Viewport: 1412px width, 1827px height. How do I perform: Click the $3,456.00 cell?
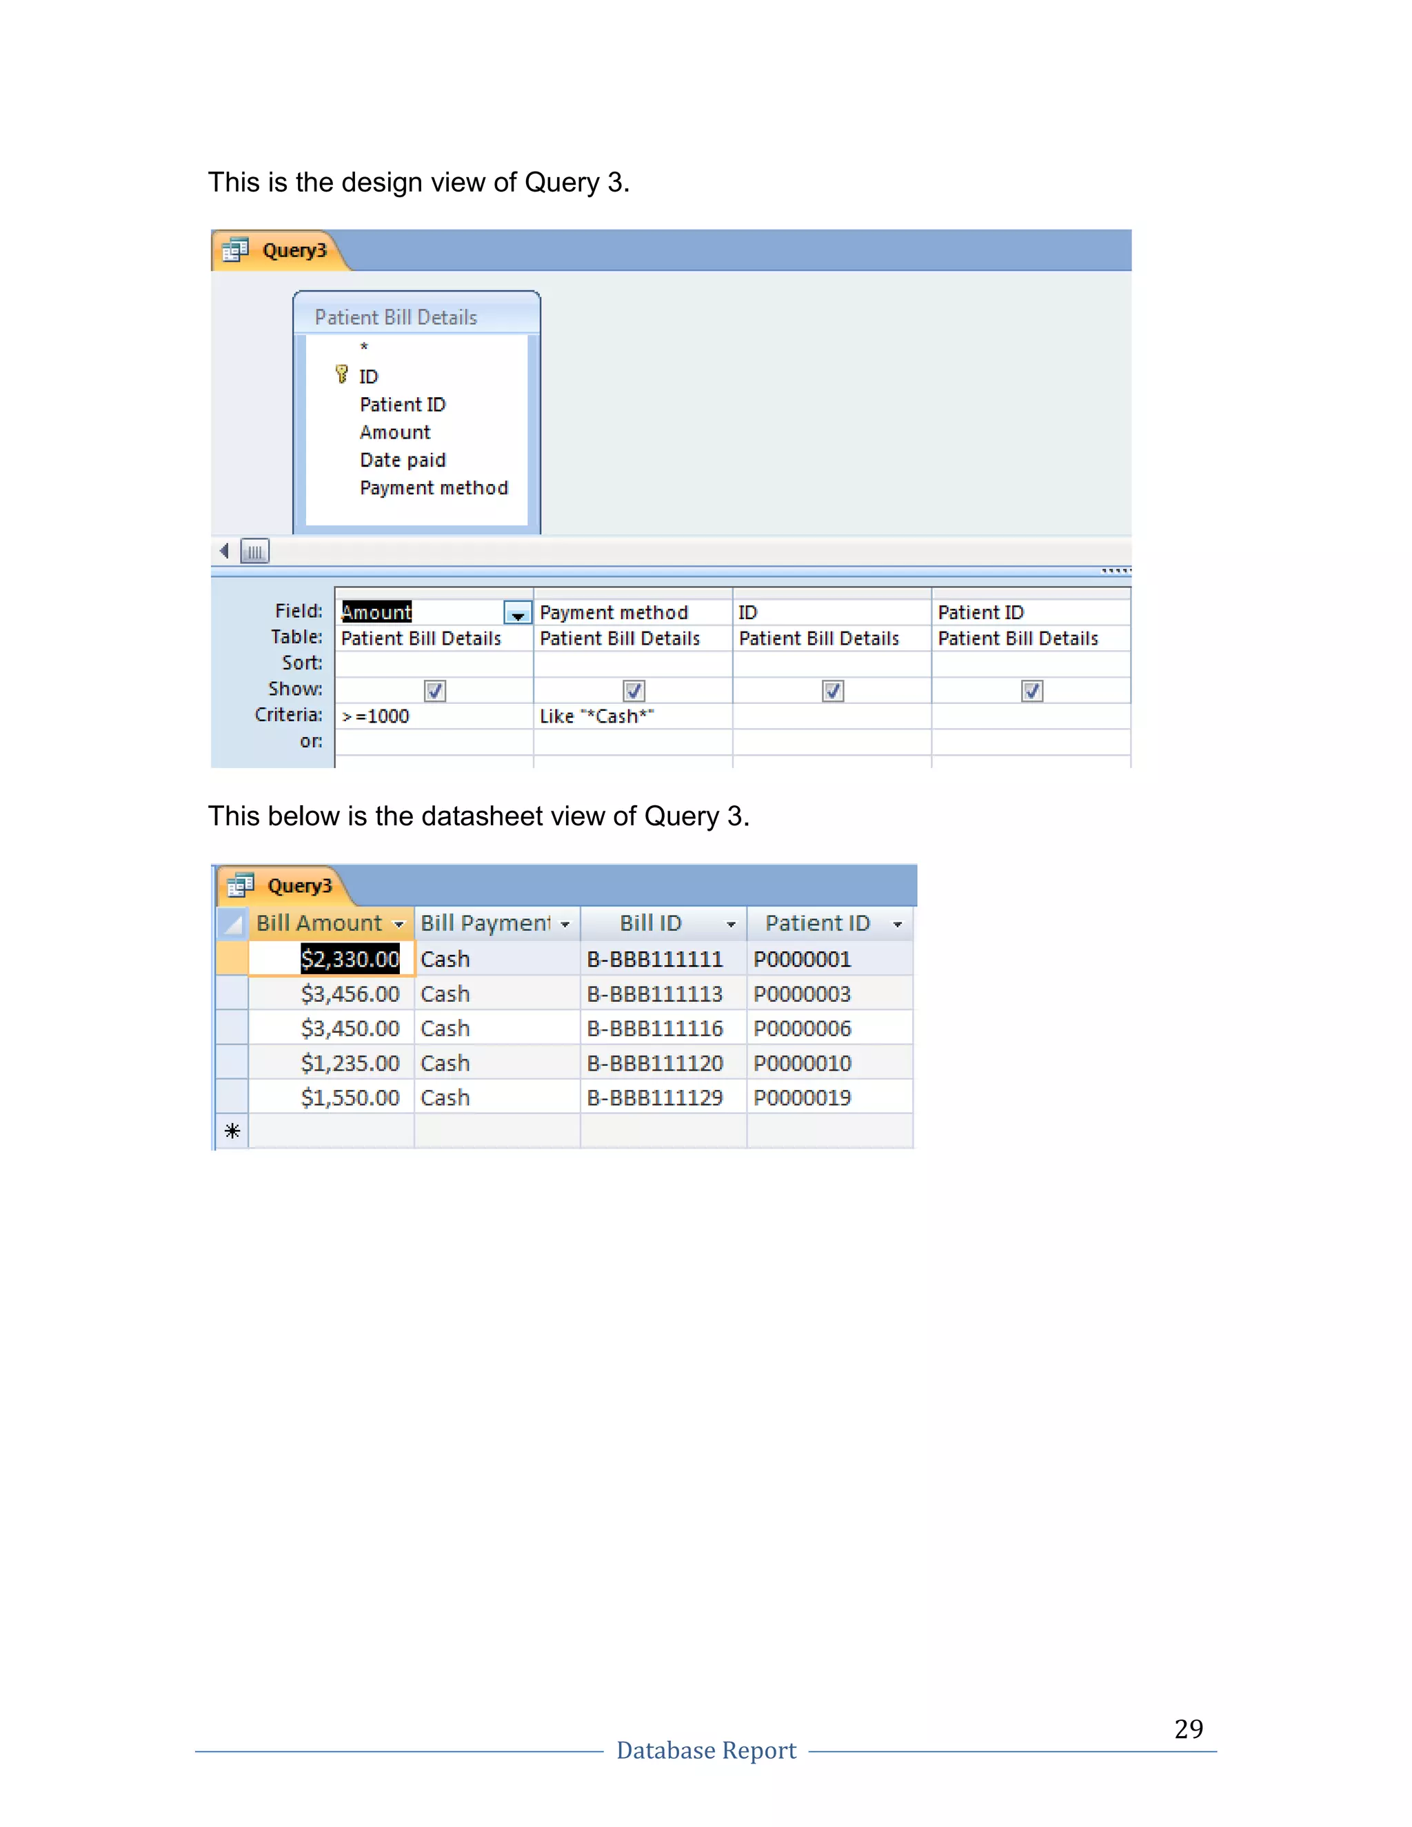331,993
